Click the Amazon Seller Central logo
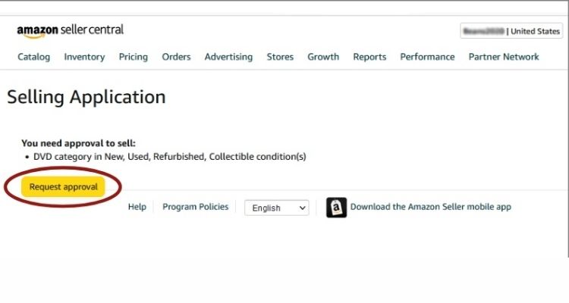The height and width of the screenshot is (303, 569). pos(71,31)
